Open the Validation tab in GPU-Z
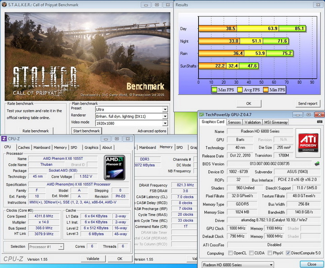 (252, 122)
